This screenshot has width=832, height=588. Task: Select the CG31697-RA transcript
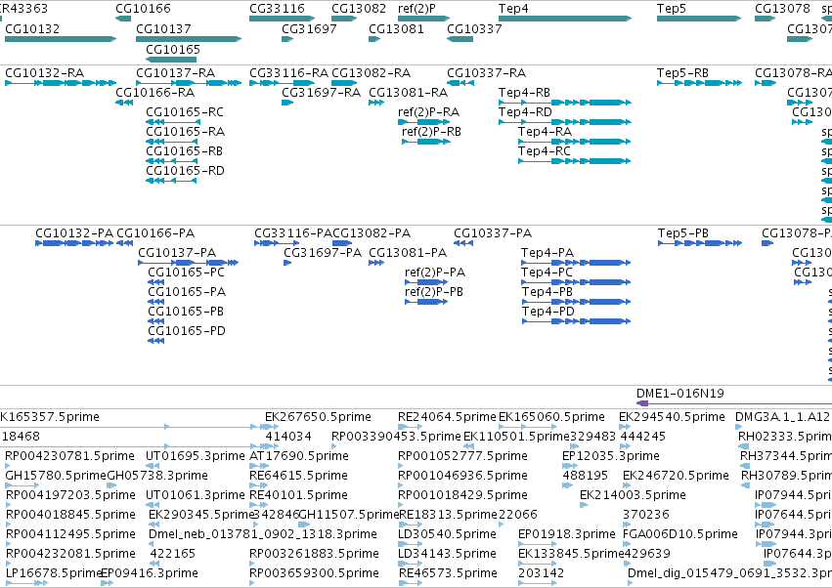[287, 103]
